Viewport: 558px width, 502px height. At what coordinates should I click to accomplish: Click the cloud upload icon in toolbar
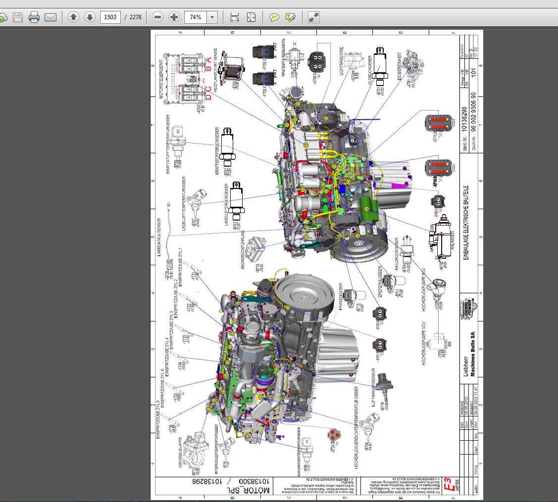click(x=3, y=17)
